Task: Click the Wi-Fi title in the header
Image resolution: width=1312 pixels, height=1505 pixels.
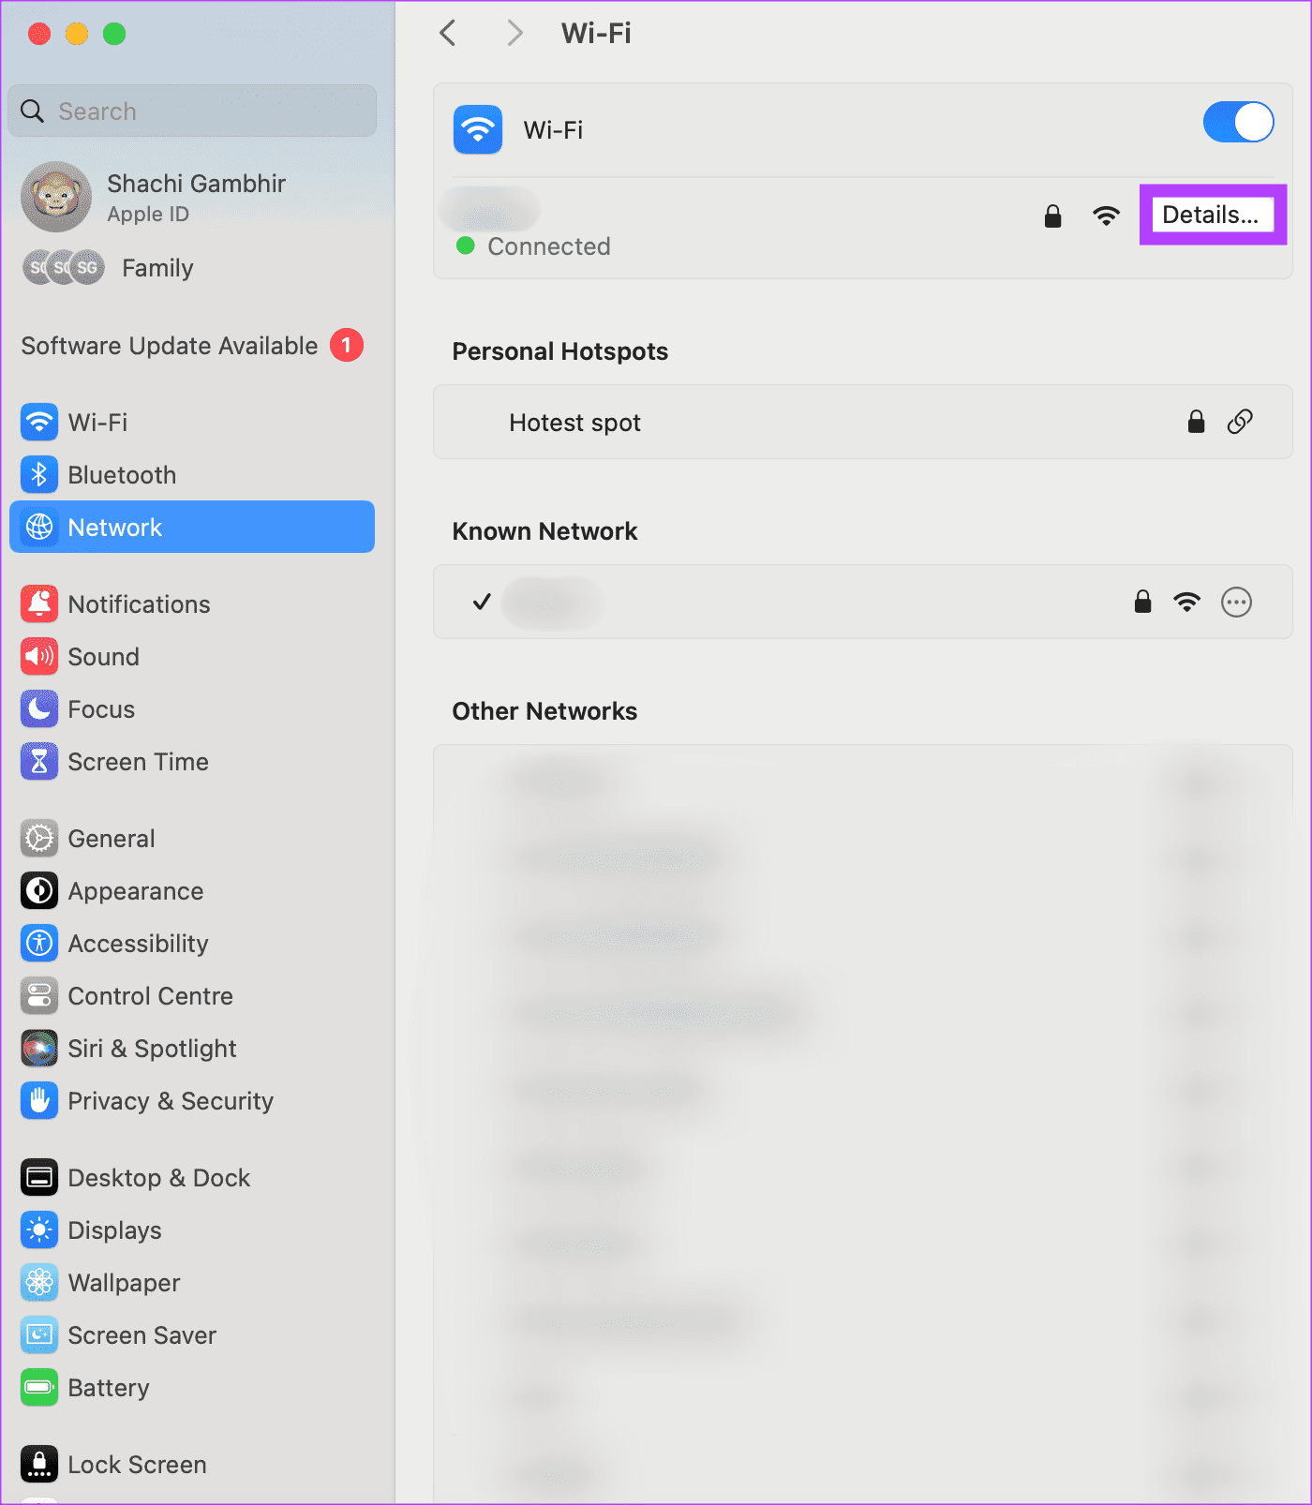Action: (596, 34)
